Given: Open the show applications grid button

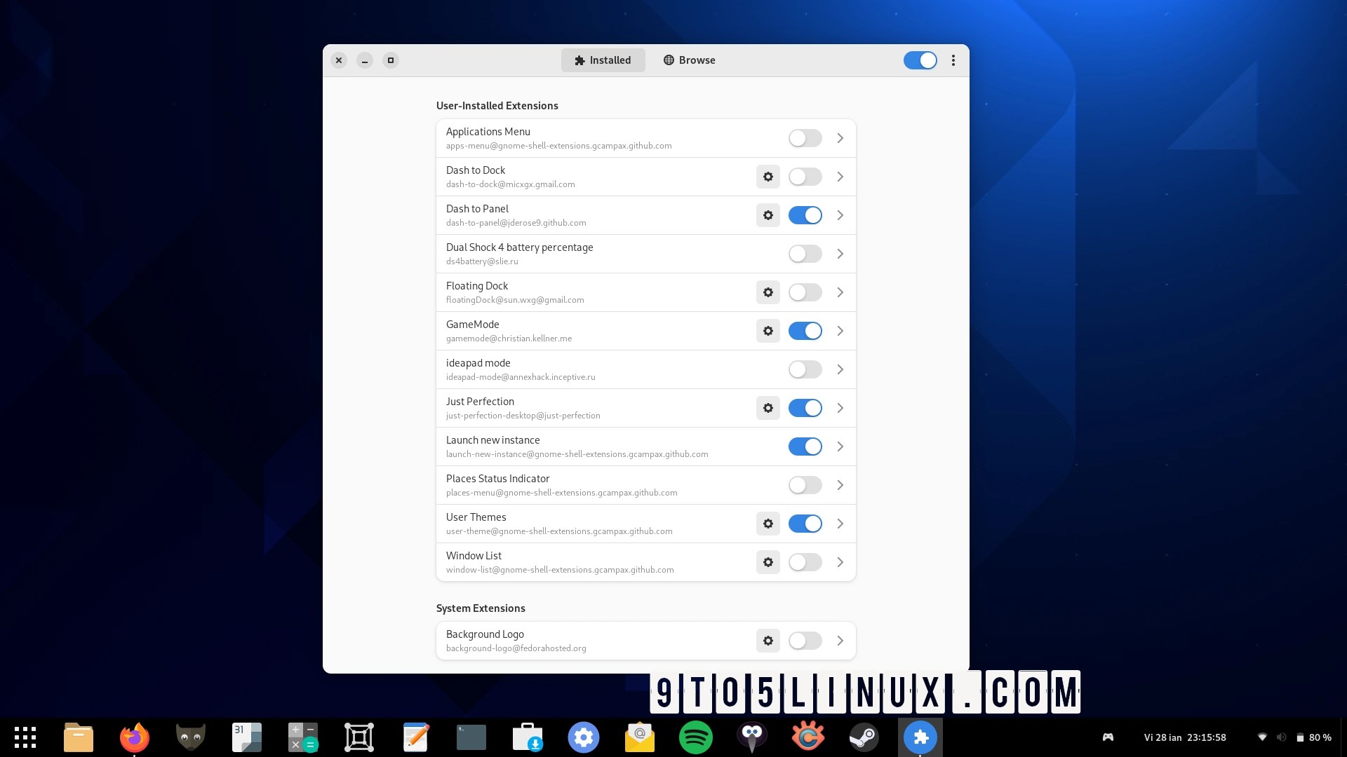Looking at the screenshot, I should tap(25, 737).
